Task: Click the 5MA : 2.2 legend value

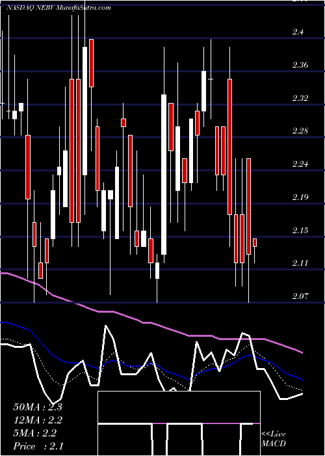Action: (x=35, y=433)
